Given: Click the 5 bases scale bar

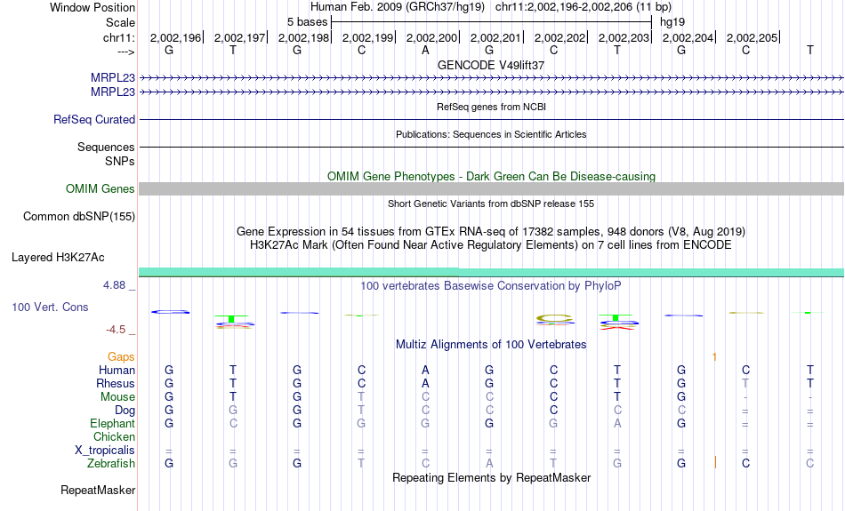Looking at the screenshot, I should [x=492, y=22].
